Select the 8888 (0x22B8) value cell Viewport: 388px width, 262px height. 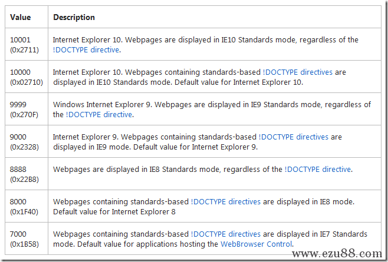(x=27, y=174)
